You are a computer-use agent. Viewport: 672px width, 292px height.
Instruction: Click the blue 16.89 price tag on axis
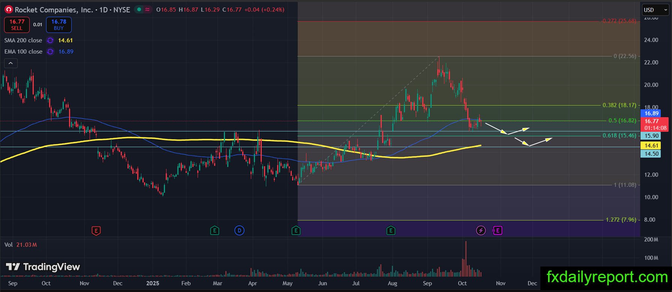(651, 113)
